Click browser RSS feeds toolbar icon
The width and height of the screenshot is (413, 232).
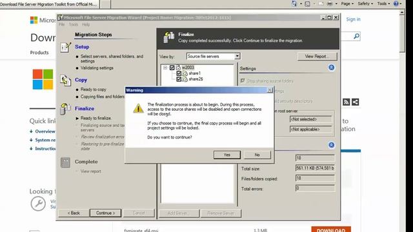[307, 4]
